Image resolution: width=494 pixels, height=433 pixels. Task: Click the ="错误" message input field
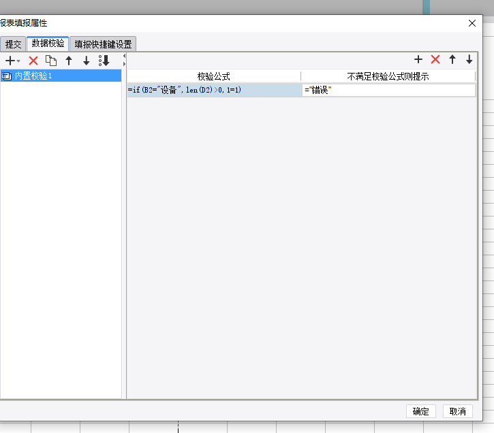[388, 91]
